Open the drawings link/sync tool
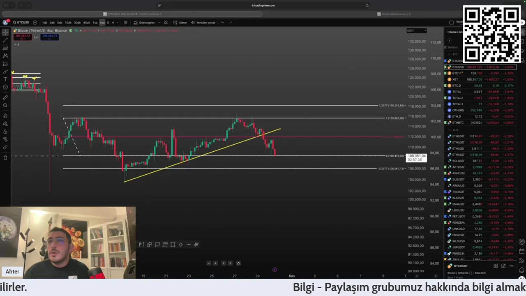The width and height of the screenshot is (526, 296). [x=5, y=147]
